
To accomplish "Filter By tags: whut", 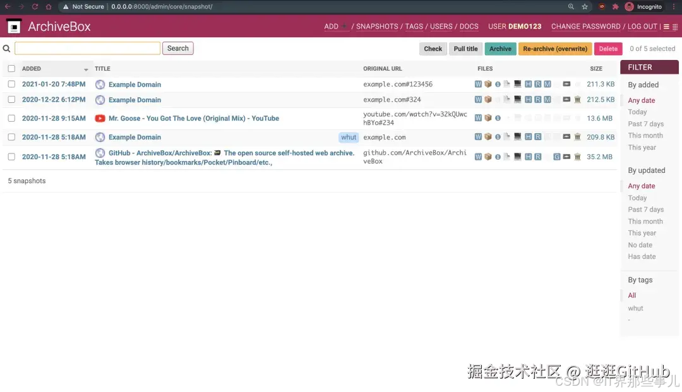I will click(635, 308).
